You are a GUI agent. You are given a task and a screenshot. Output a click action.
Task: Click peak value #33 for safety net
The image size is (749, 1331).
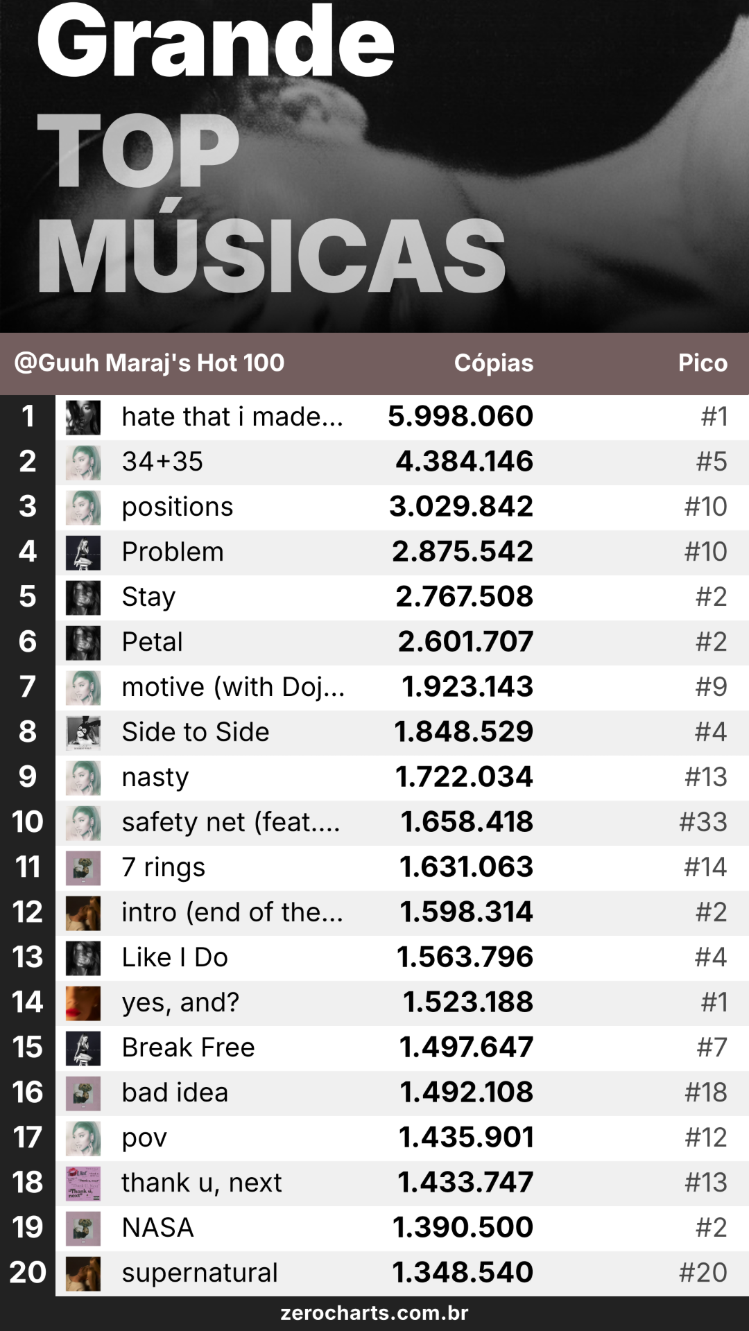703,821
